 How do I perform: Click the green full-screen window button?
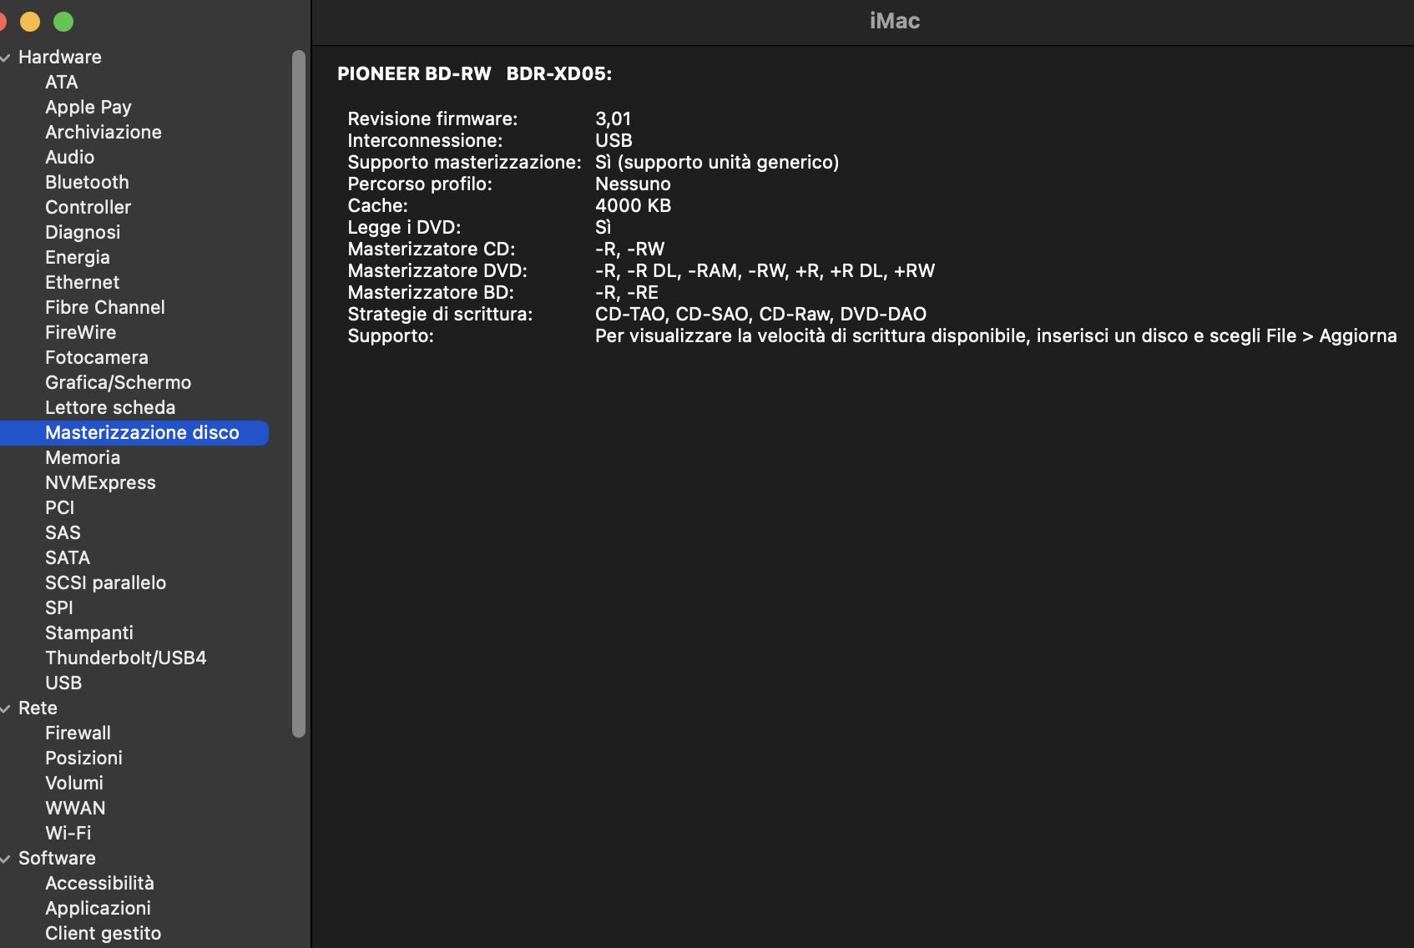[x=63, y=22]
